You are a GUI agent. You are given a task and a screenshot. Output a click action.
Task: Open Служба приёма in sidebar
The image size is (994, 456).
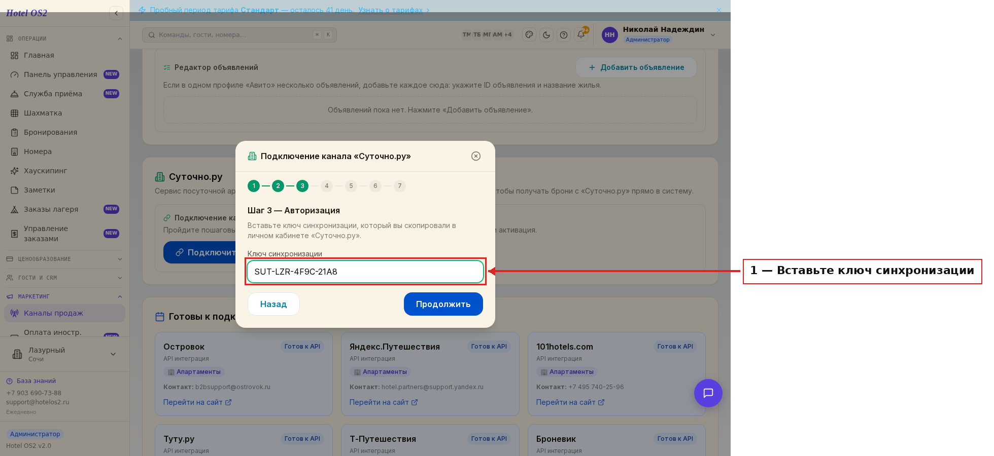[64, 94]
